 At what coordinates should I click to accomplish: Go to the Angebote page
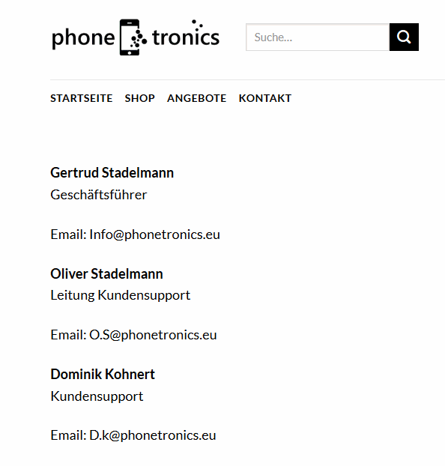click(197, 98)
